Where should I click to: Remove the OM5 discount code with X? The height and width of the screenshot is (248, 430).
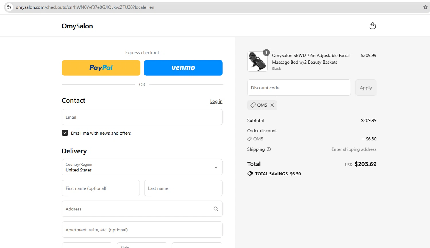point(272,105)
